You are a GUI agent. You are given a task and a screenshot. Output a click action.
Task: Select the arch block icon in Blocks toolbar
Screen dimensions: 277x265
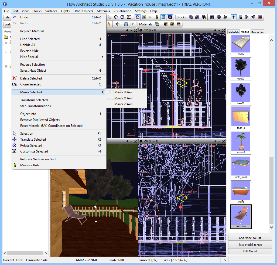pyautogui.click(x=197, y=17)
